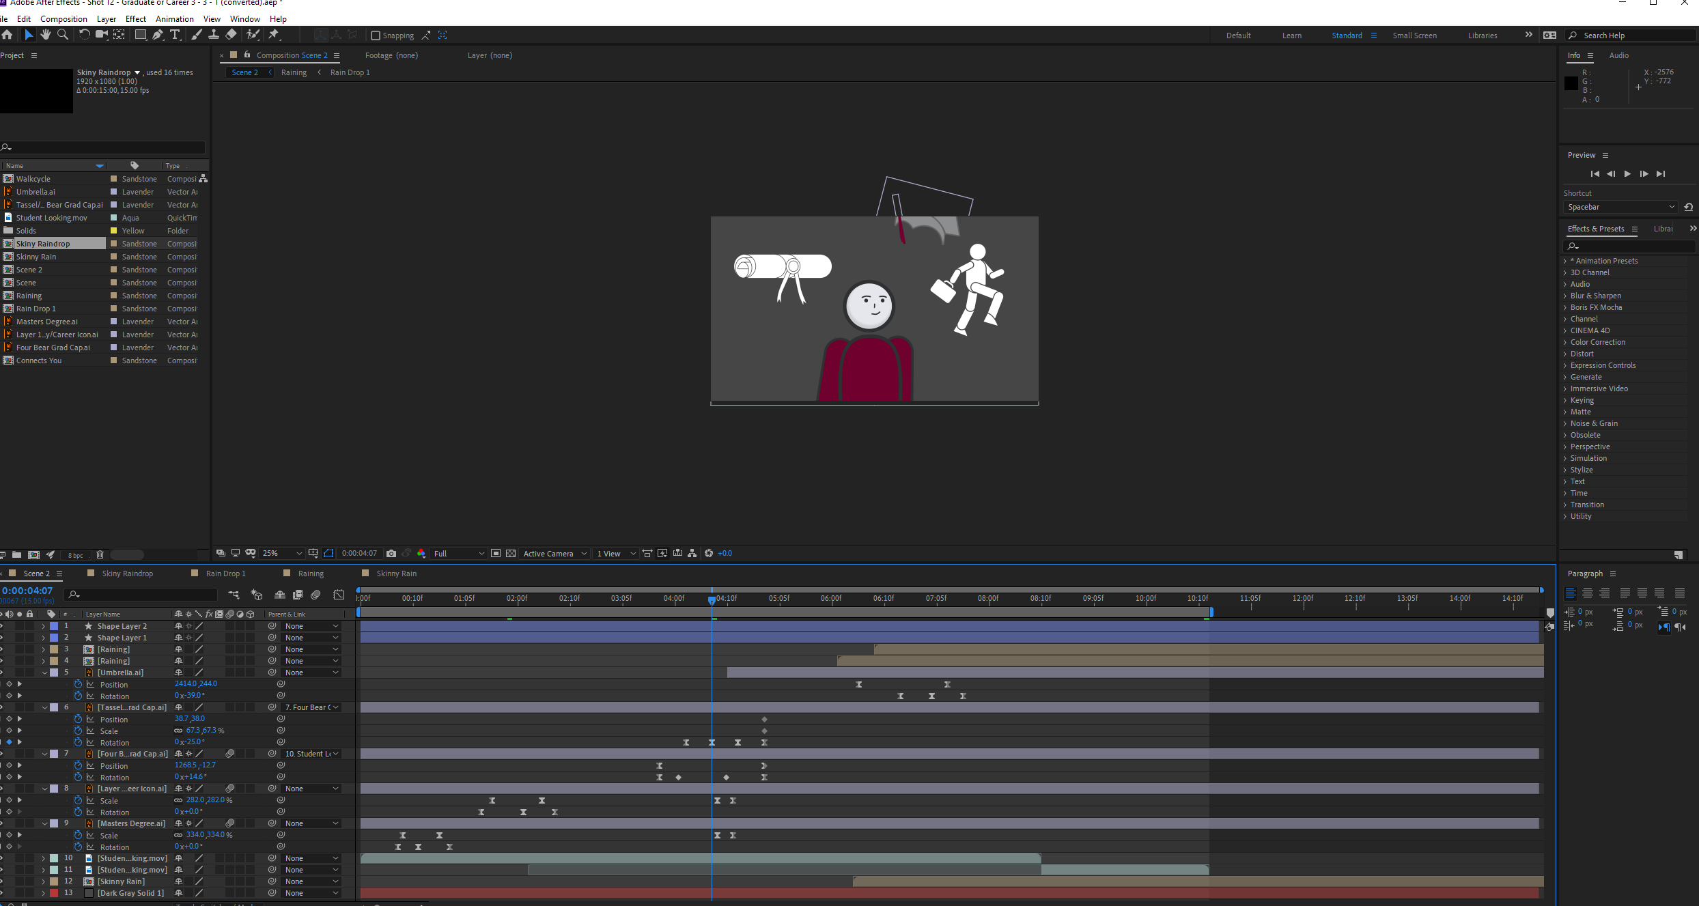Expand the Color Correction effects category

1597,342
